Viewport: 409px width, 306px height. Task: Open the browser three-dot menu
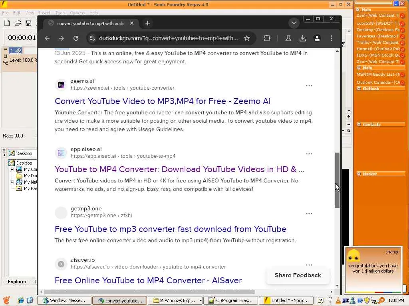click(331, 38)
